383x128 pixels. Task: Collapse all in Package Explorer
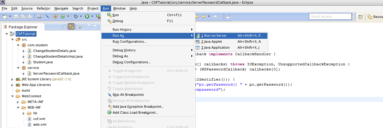(x=64, y=27)
